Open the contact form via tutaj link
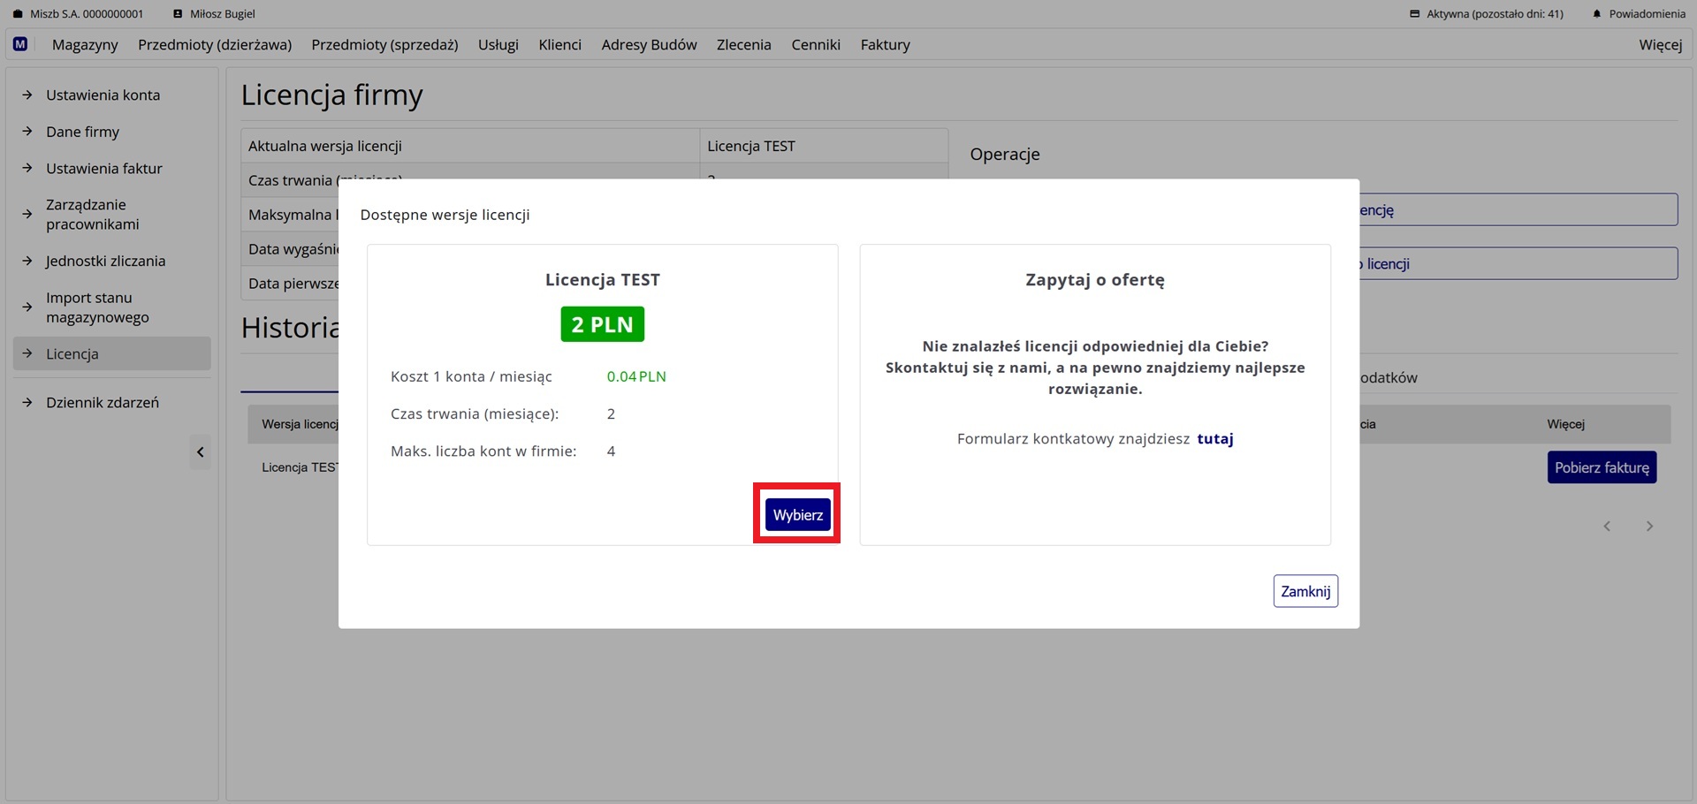The width and height of the screenshot is (1697, 804). click(1214, 439)
